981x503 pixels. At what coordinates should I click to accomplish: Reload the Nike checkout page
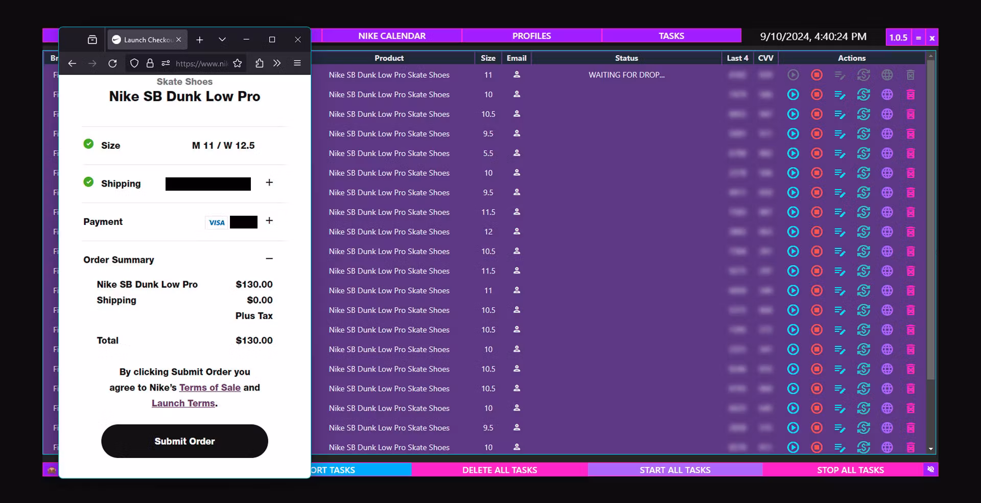112,63
